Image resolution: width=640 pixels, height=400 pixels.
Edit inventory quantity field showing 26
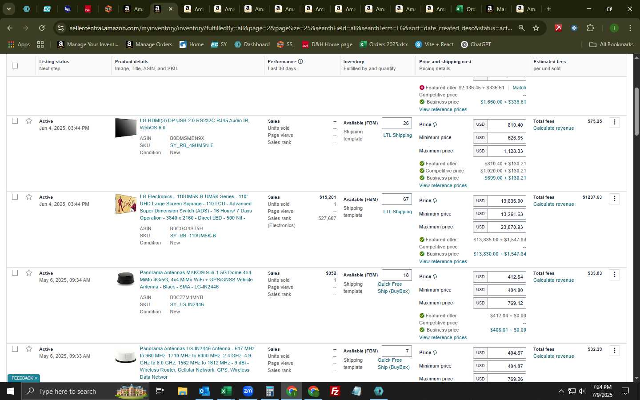[x=397, y=123]
